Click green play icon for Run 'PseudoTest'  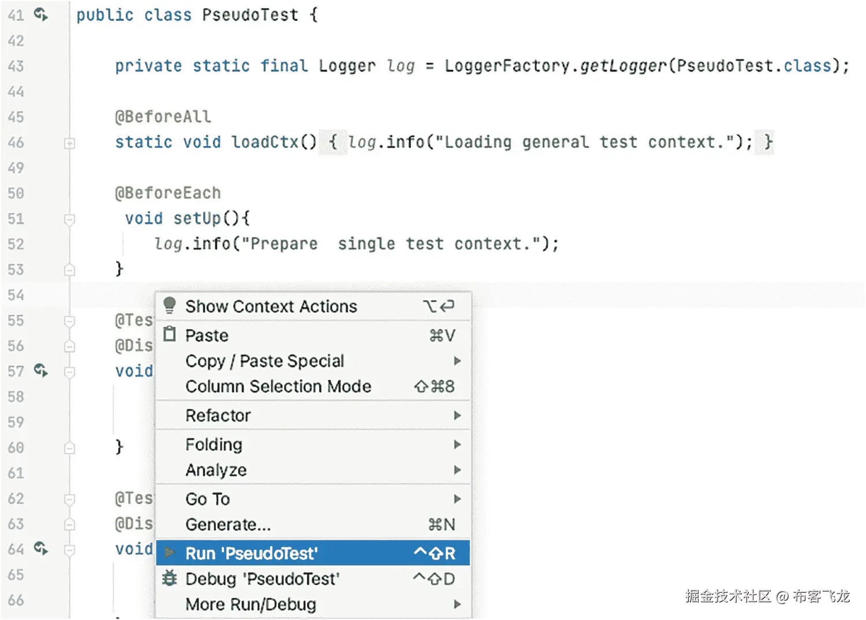[169, 553]
